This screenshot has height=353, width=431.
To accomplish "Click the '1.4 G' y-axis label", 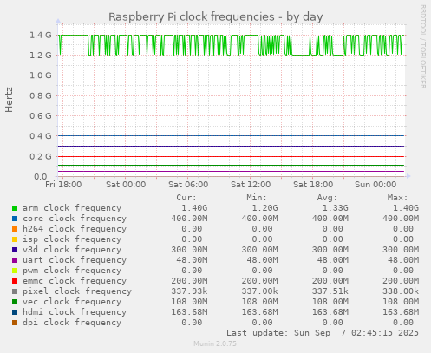I will click(41, 36).
